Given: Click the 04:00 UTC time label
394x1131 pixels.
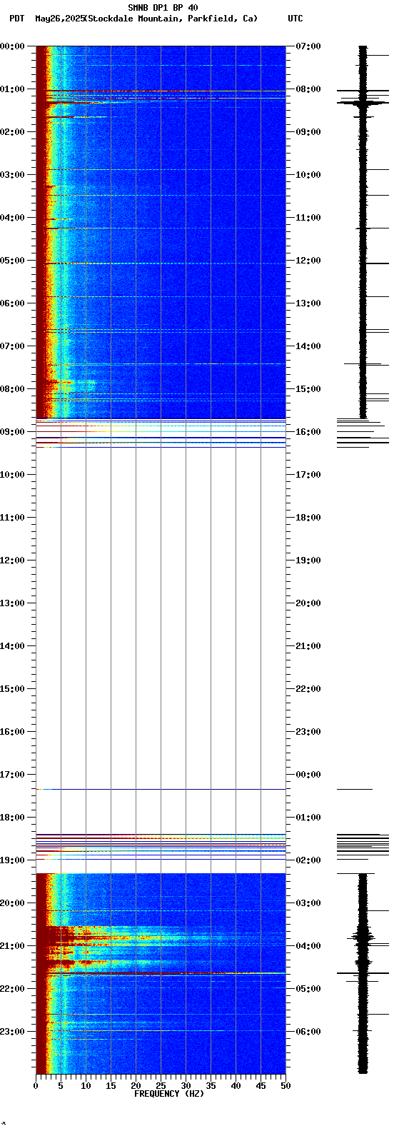Looking at the screenshot, I should tap(308, 946).
